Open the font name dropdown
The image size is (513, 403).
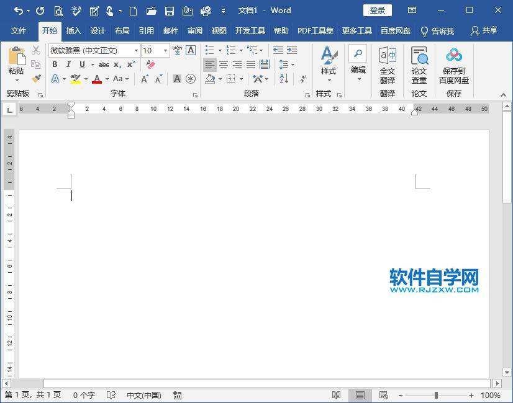click(x=136, y=50)
